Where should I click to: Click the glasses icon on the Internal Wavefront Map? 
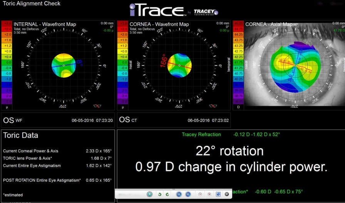97,106
